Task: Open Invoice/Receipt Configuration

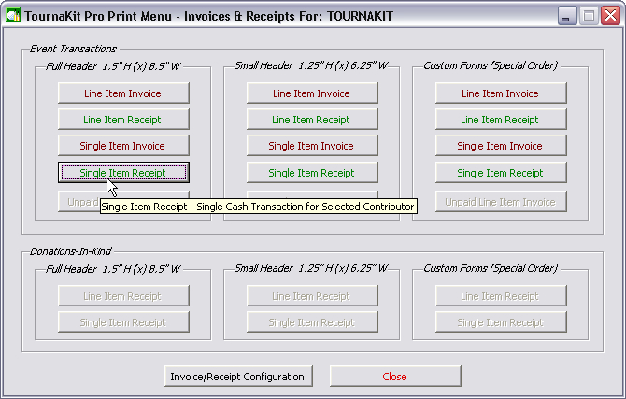Action: tap(238, 377)
